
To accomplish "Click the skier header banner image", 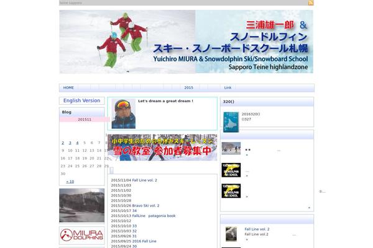I will 186,42.
